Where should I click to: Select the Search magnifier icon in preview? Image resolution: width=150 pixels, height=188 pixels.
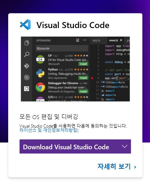(x=27, y=54)
